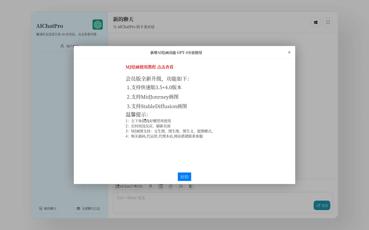Click the ChatGPT logo in the sidebar
The height and width of the screenshot is (230, 369).
click(98, 25)
